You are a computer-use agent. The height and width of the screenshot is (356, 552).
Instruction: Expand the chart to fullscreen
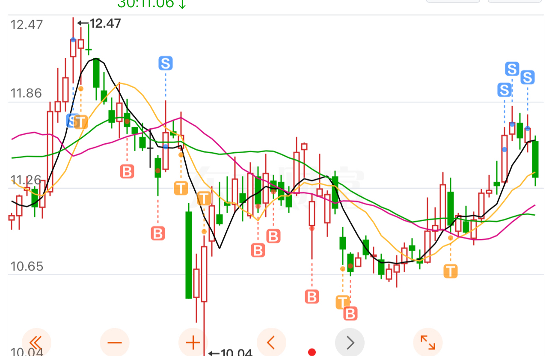[428, 342]
